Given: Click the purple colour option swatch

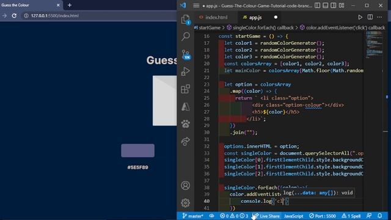Looking at the screenshot, I should 137,150.
